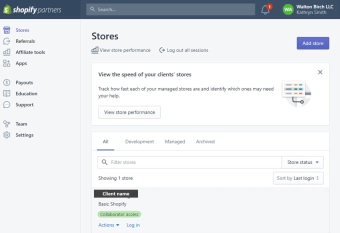
Task: Click the Collaborator access badge
Action: click(119, 214)
